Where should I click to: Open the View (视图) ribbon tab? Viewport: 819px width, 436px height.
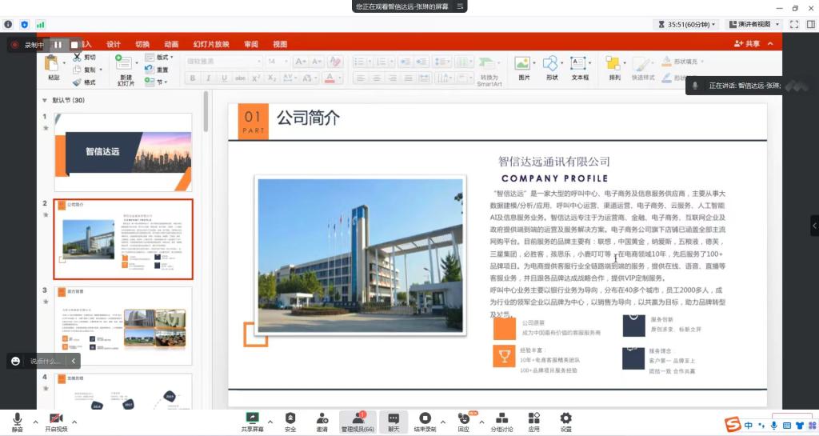tap(280, 44)
